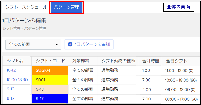
Task: Click the blue 9-17 shift code swatch
Action: tap(50, 99)
